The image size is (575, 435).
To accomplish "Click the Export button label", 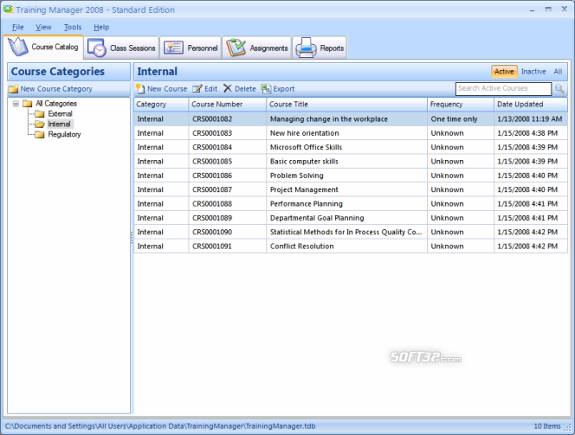I will [x=284, y=88].
